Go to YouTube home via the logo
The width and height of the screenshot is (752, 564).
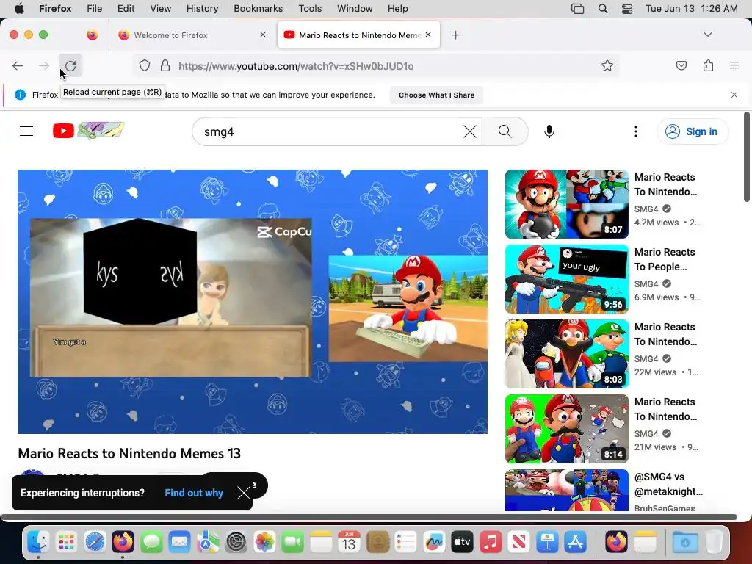[x=88, y=130]
